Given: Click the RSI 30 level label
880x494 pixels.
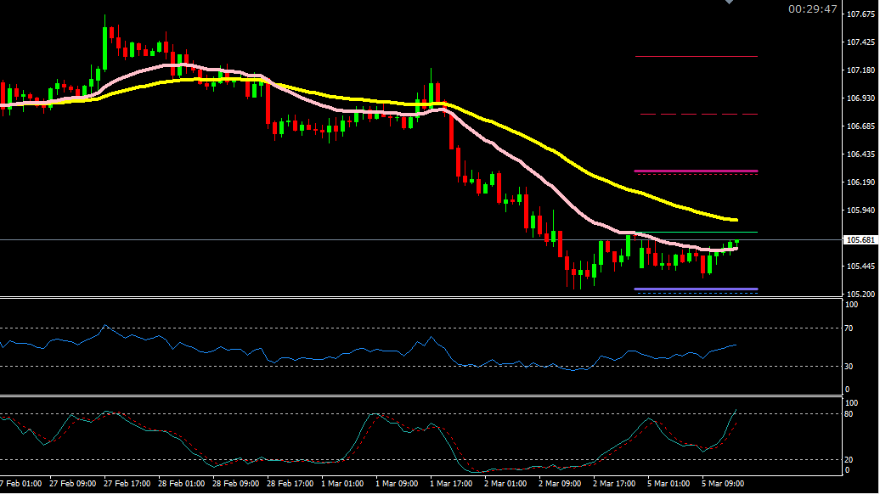Looking at the screenshot, I should tap(849, 367).
